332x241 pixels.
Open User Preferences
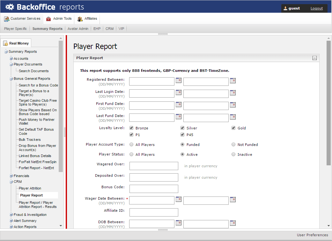(312, 235)
